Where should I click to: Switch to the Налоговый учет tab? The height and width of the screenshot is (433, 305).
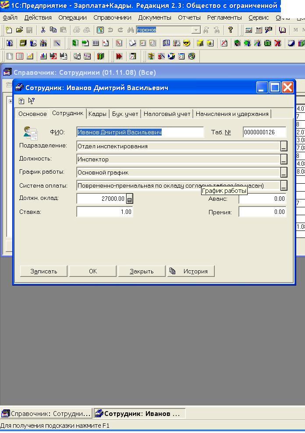pos(167,114)
